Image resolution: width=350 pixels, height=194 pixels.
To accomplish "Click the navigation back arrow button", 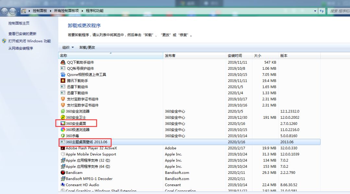I will click(4, 10).
